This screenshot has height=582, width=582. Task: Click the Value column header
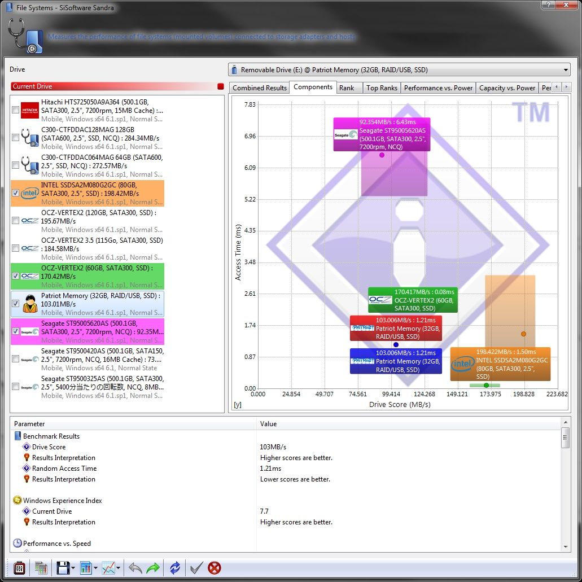[408, 424]
